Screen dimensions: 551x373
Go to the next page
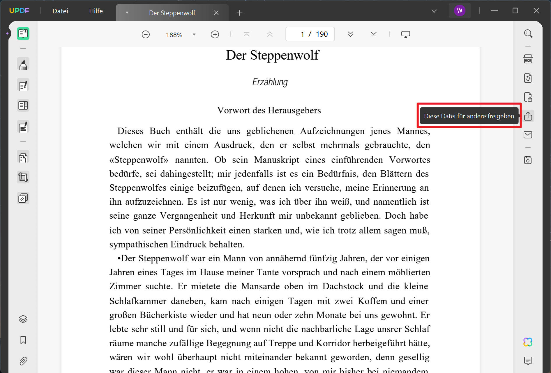[350, 34]
